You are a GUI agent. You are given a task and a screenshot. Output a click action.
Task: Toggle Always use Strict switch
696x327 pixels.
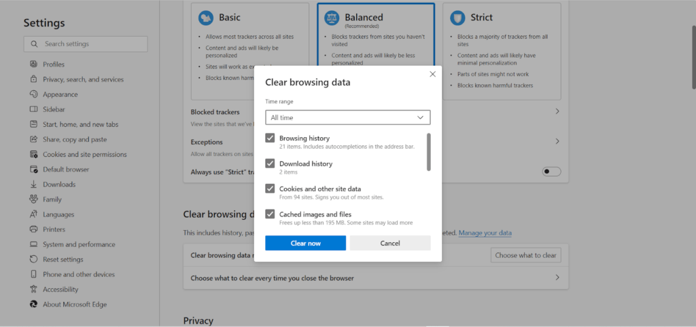pos(551,172)
